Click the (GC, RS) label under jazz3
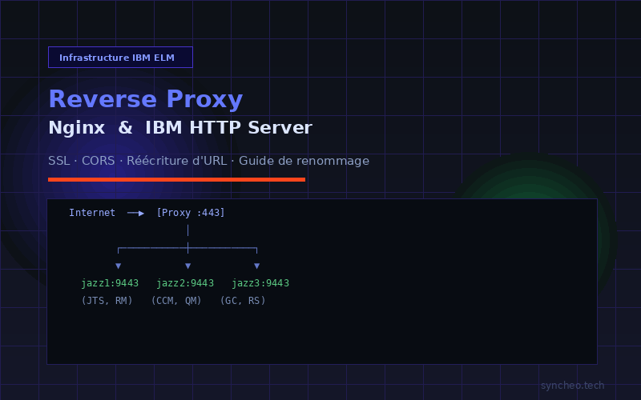Screen dimensions: 641x400 (x=243, y=301)
